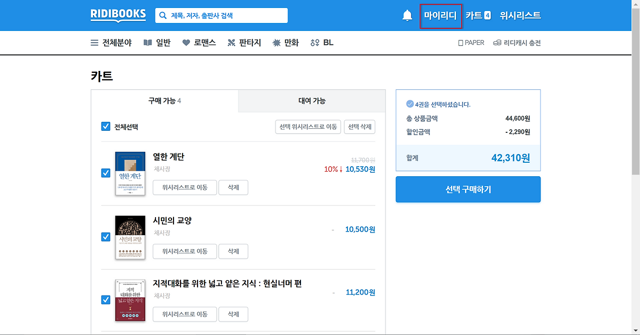This screenshot has height=335, width=640.
Task: Switch to the 대여 가능 tab
Action: pos(312,101)
